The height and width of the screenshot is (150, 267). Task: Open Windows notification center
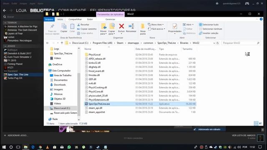260,147
